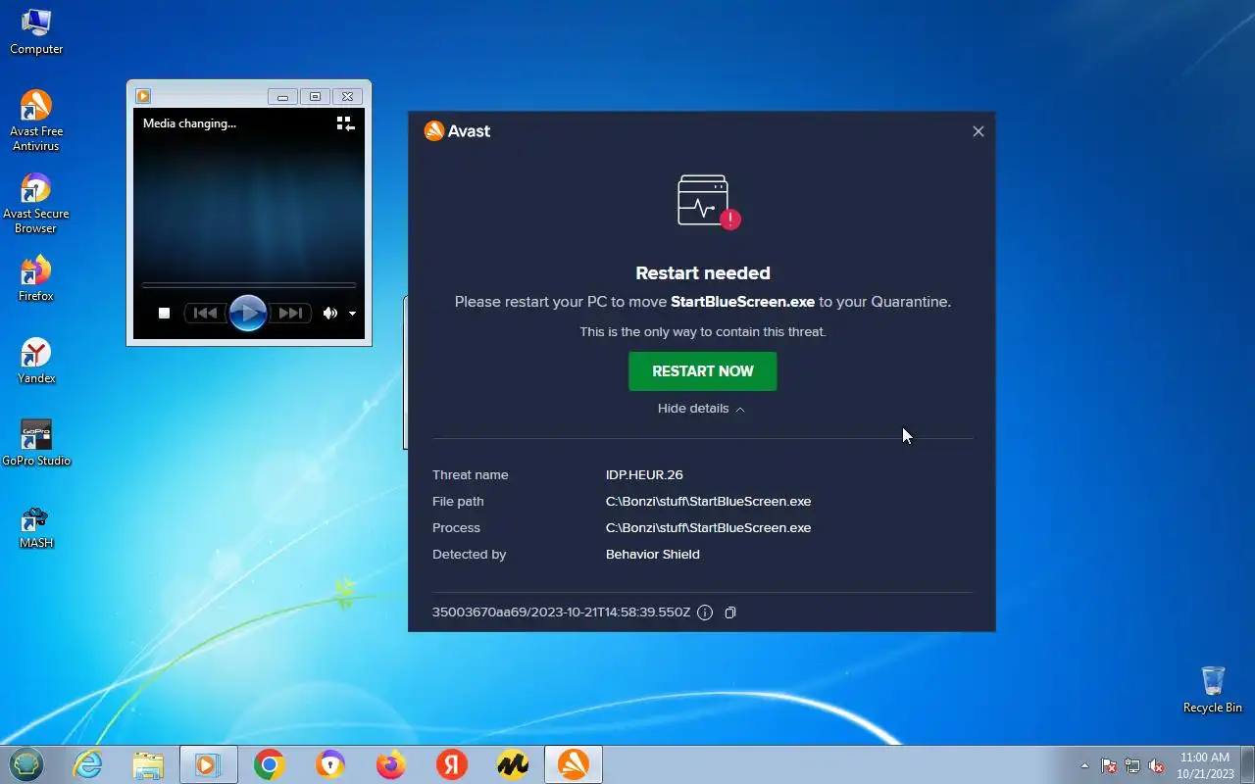Open Windows Explorer from the taskbar
The image size is (1255, 784).
point(148,765)
